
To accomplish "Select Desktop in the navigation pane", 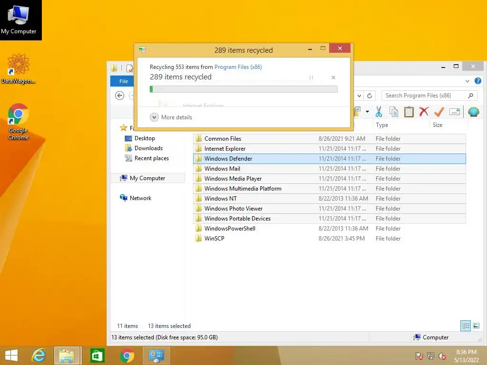I will click(x=145, y=138).
